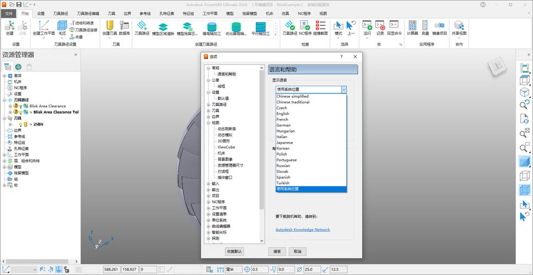Select ViewCube in the options tree
This screenshot has width=533, height=275.
(227, 147)
